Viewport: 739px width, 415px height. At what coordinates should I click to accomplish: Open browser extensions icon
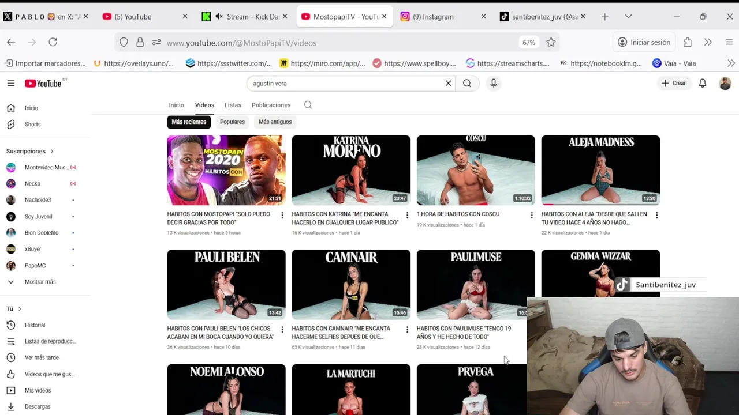687,42
